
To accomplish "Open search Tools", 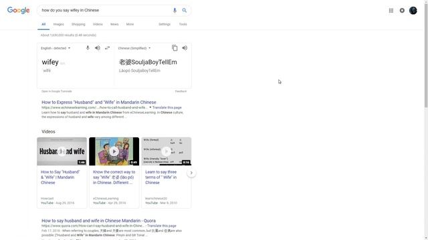I will click(x=183, y=24).
